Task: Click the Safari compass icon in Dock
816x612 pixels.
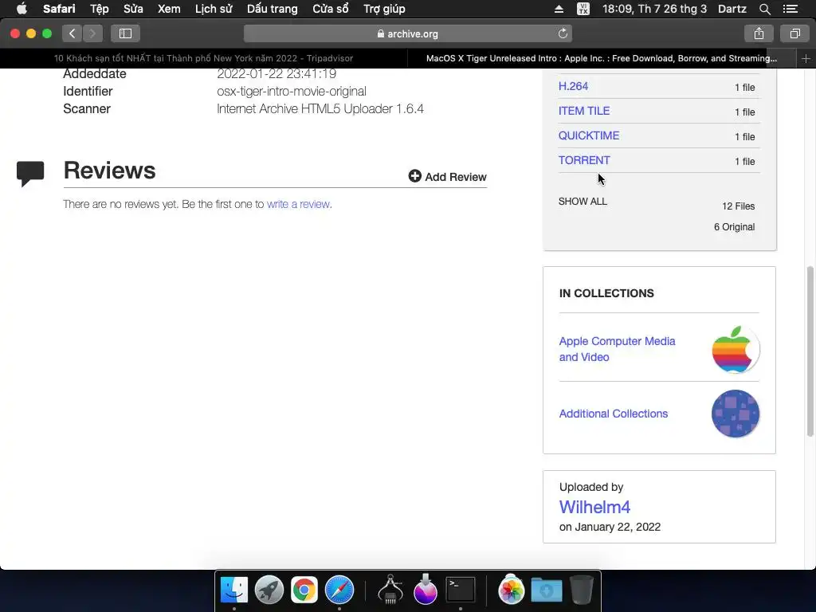Action: pos(339,590)
